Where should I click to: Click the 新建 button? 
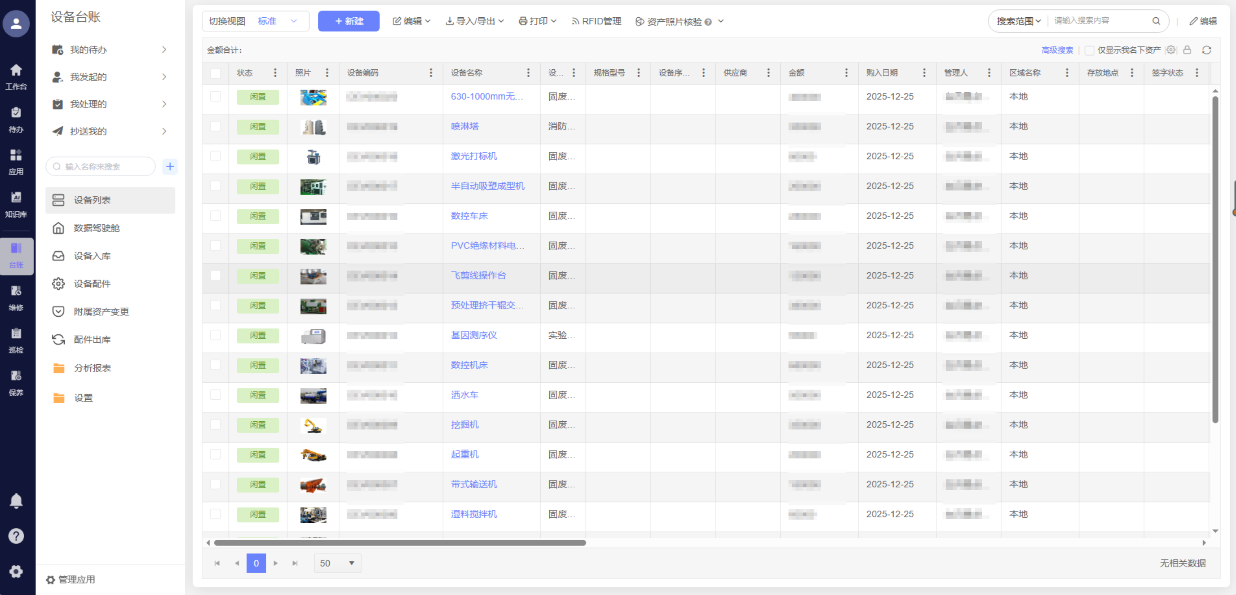[348, 21]
